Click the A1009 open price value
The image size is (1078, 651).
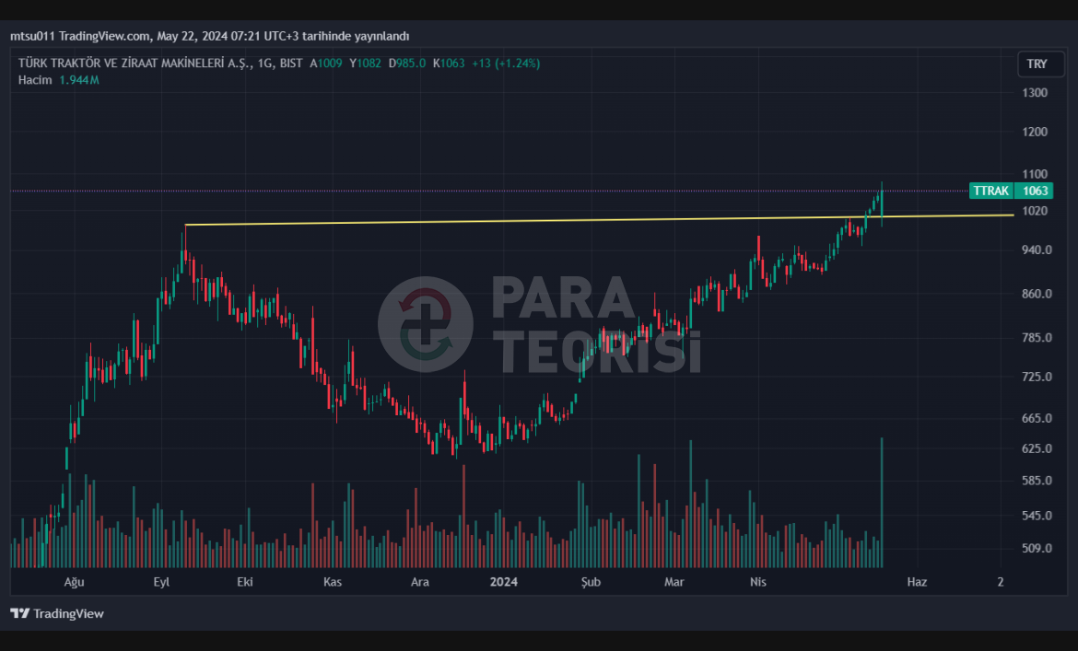[326, 64]
